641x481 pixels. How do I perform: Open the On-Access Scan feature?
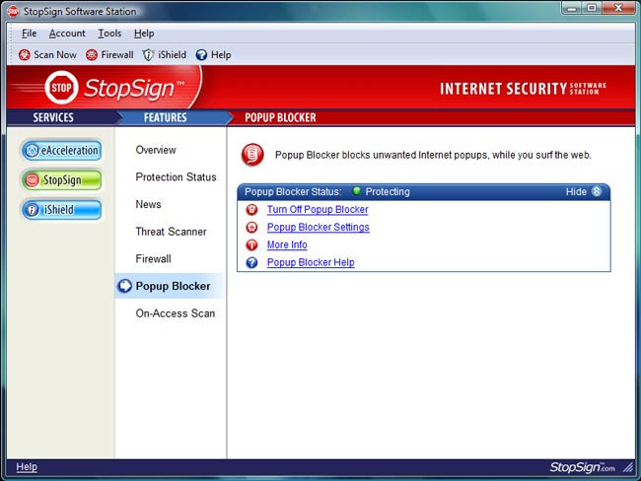(176, 313)
